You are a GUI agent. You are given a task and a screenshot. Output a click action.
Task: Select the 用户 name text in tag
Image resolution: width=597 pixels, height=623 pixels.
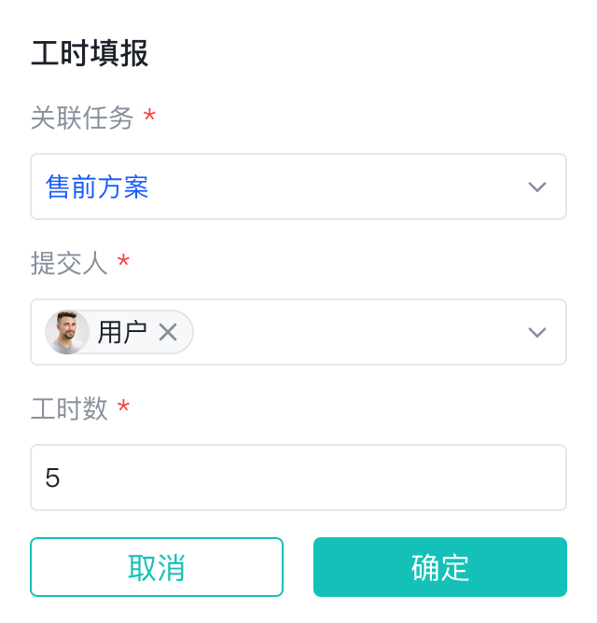click(x=122, y=332)
